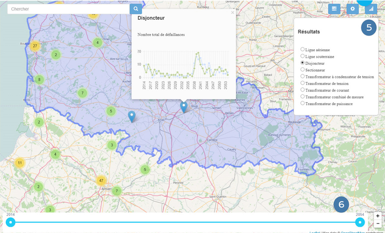Open the Leaflet attribution link

pyautogui.click(x=316, y=232)
